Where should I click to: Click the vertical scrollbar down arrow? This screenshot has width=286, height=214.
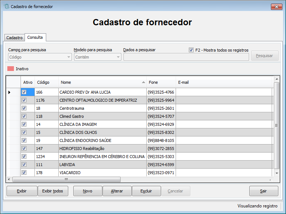tap(277, 173)
